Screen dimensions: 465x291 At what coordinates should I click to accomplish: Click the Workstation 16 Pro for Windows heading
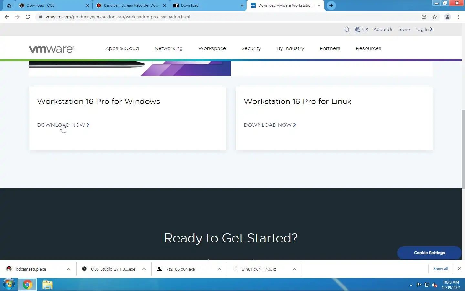coord(98,102)
